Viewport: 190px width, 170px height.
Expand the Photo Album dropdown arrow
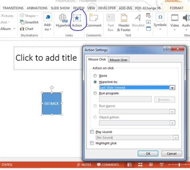14,29
